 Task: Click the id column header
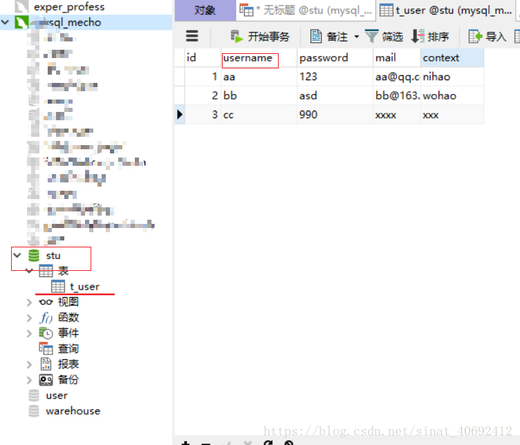click(203, 57)
